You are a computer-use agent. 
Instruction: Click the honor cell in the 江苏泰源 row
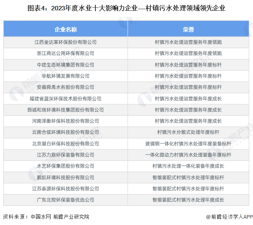point(188,189)
